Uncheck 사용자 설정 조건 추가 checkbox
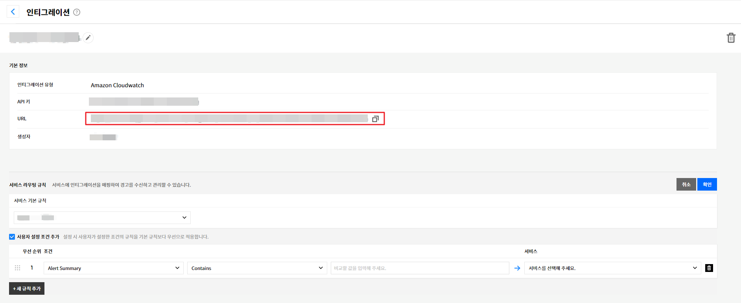Screen dimensions: 741x303 [x=12, y=237]
